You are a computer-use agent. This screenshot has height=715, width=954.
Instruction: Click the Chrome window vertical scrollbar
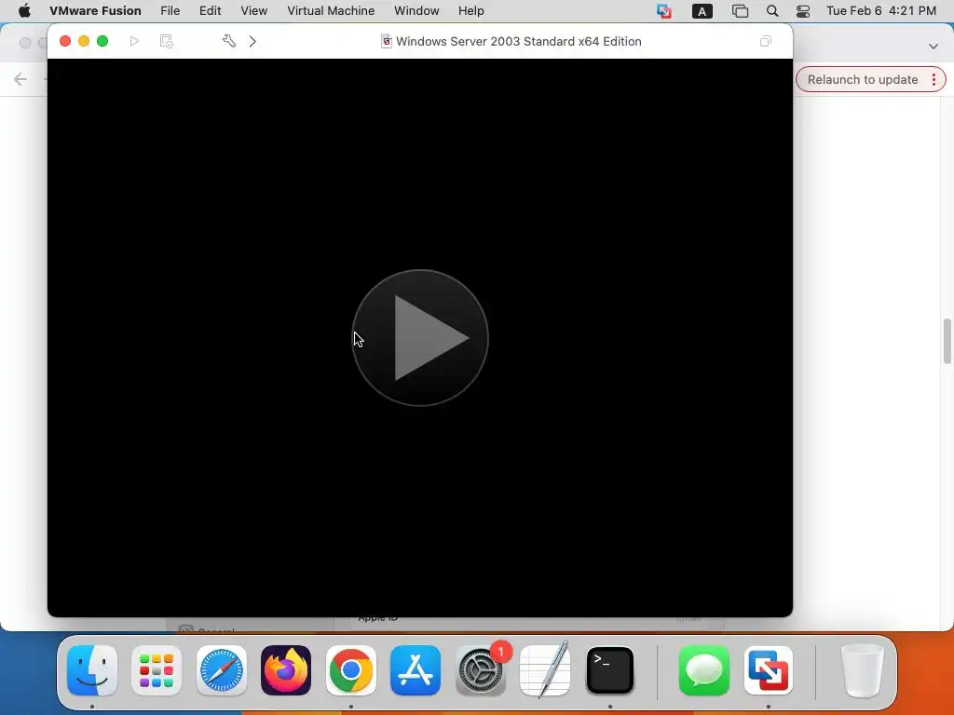(x=947, y=341)
